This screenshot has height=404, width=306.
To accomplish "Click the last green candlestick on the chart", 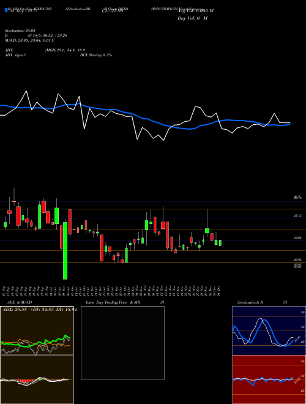I will click(220, 243).
